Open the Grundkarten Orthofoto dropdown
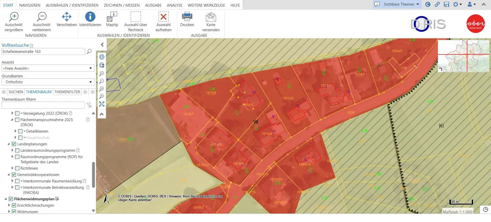The height and width of the screenshot is (222, 491). point(48,82)
